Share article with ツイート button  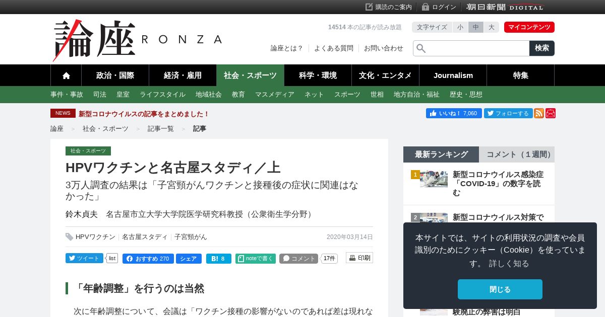point(84,258)
